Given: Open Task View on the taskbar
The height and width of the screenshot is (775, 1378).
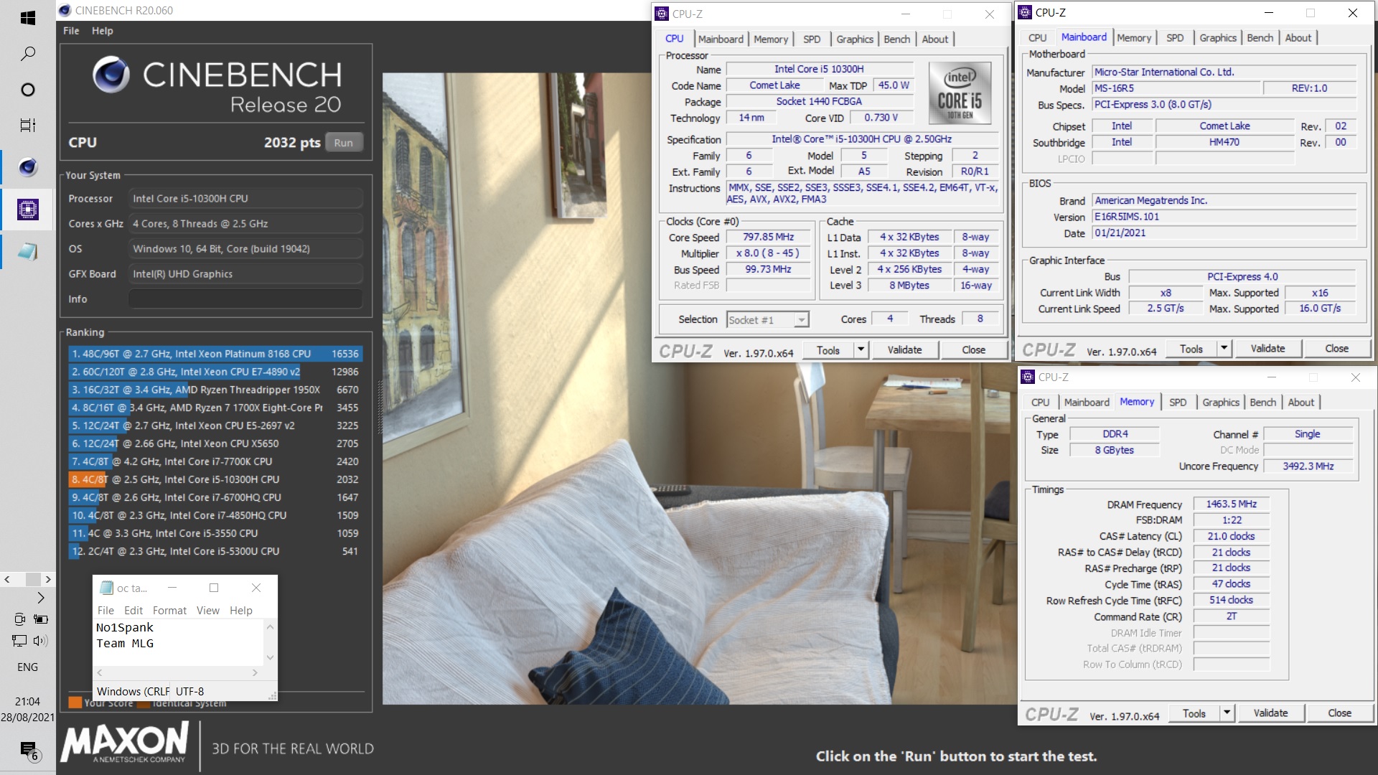Looking at the screenshot, I should pyautogui.click(x=27, y=126).
